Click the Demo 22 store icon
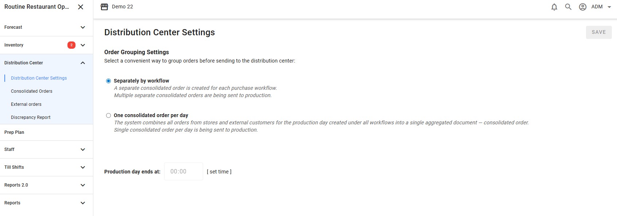The width and height of the screenshot is (617, 216). click(104, 7)
